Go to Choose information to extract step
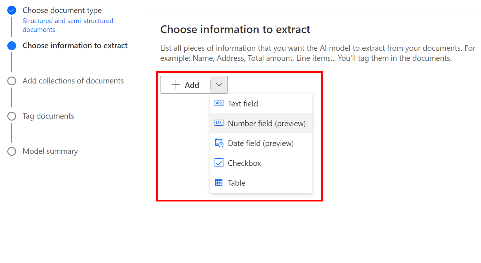481x263 pixels. click(x=75, y=46)
